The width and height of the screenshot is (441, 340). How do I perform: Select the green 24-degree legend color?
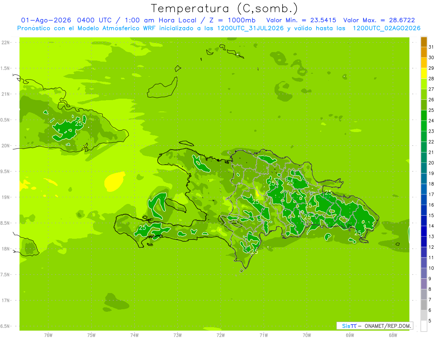point(424,116)
